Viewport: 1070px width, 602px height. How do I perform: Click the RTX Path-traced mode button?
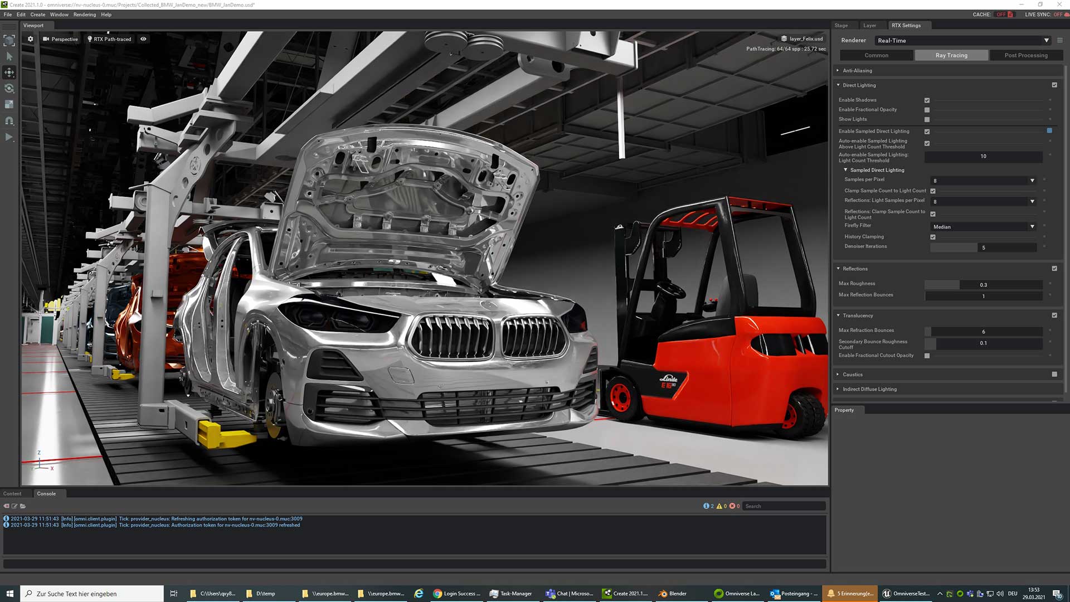pyautogui.click(x=109, y=39)
